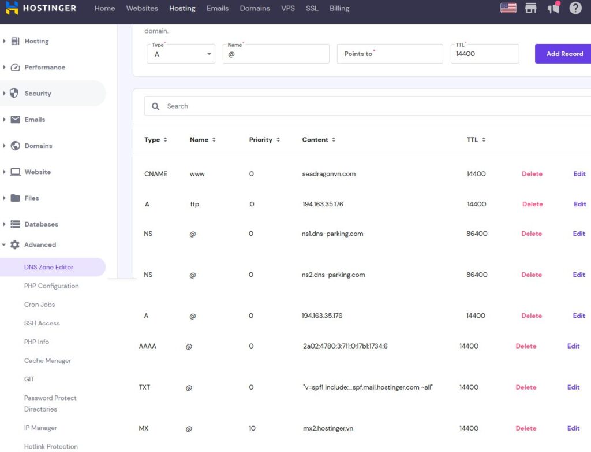Click the US flag language icon

(508, 8)
